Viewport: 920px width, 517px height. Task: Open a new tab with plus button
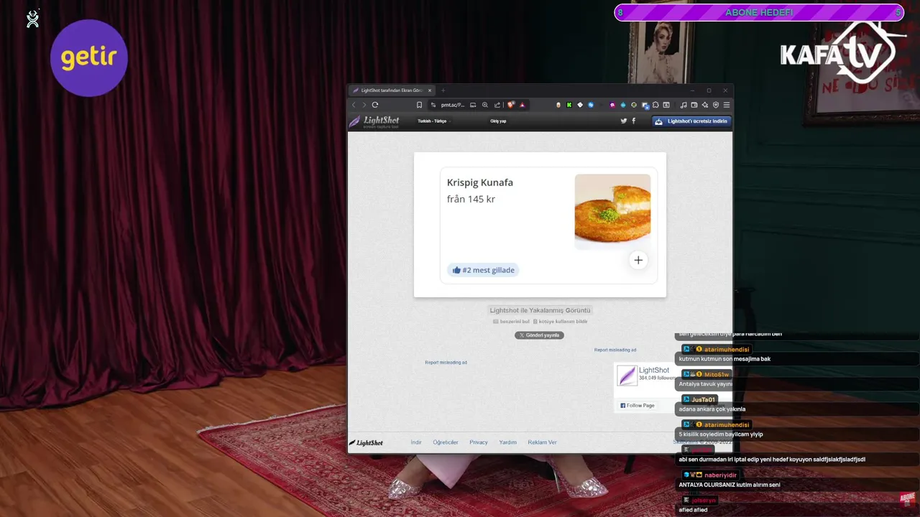point(443,90)
